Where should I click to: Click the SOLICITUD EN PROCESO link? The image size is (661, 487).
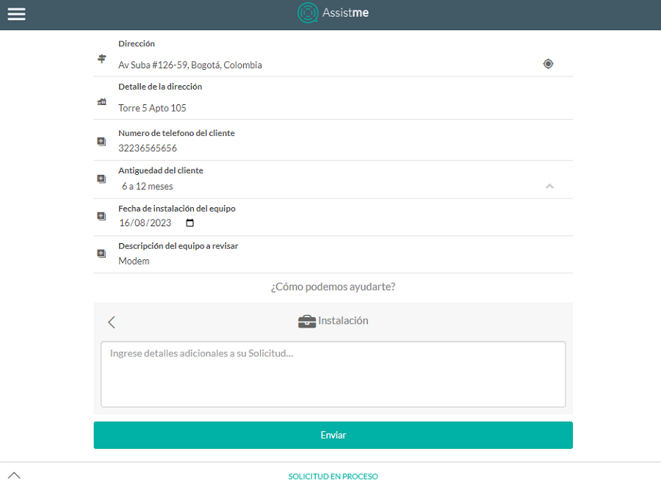pos(333,477)
